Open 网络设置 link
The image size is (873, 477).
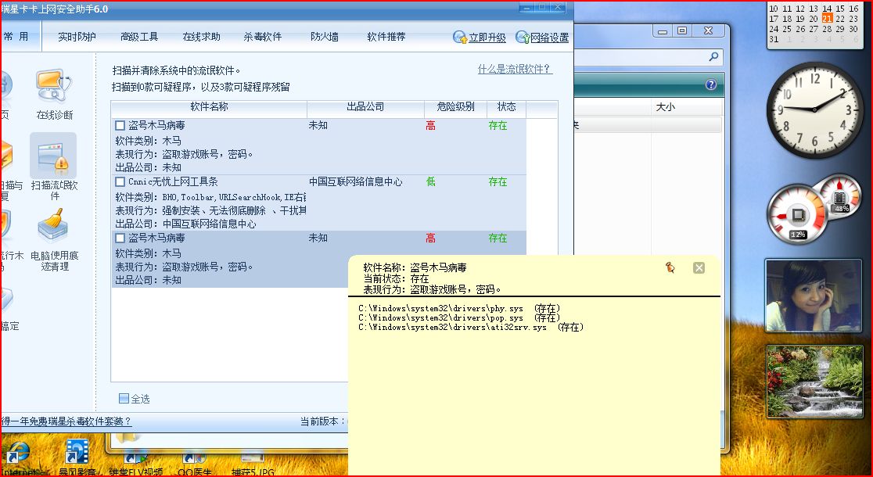[549, 38]
